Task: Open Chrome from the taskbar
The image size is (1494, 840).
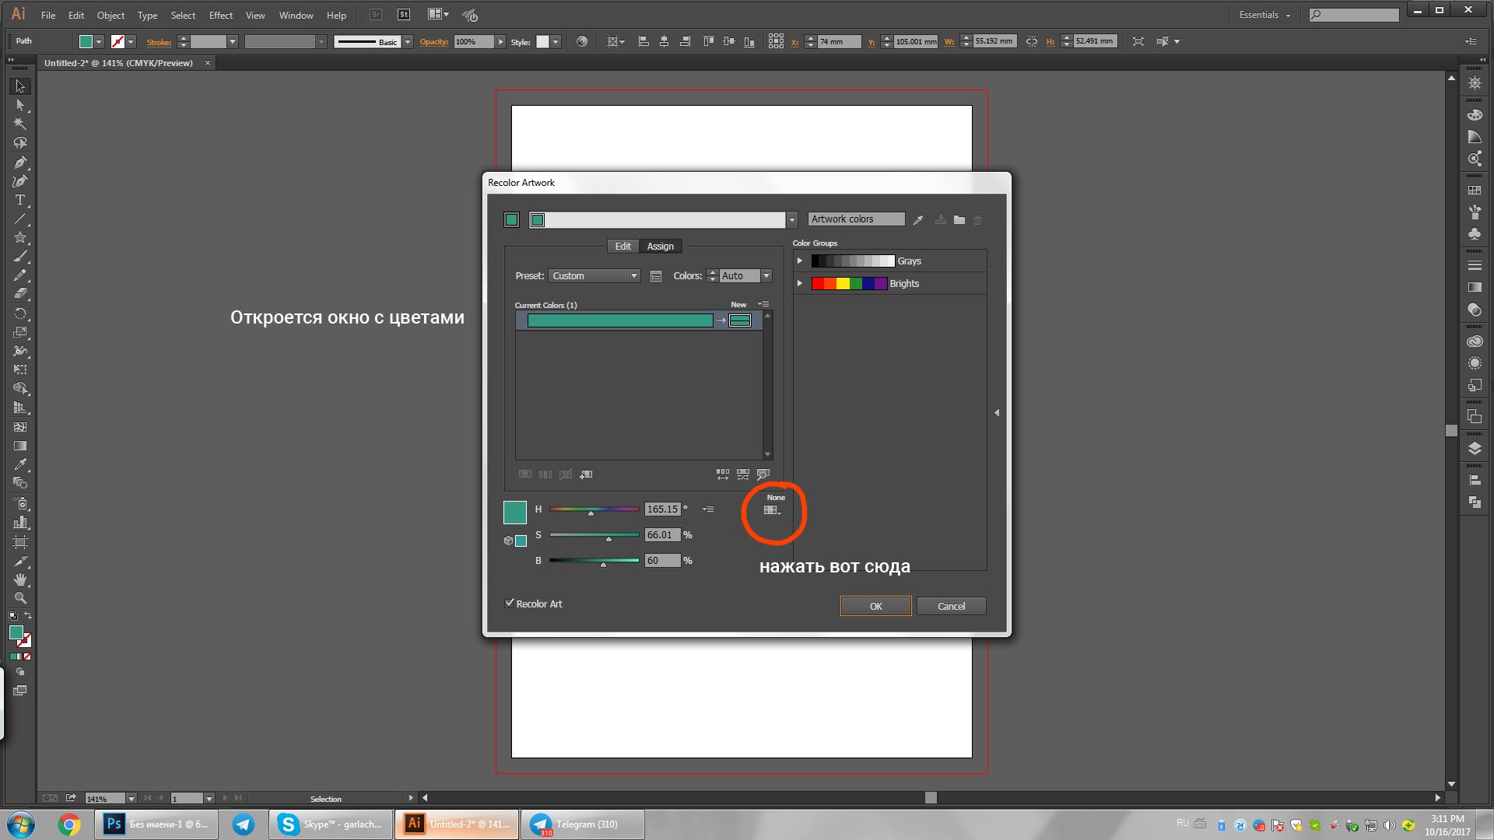Action: [68, 824]
